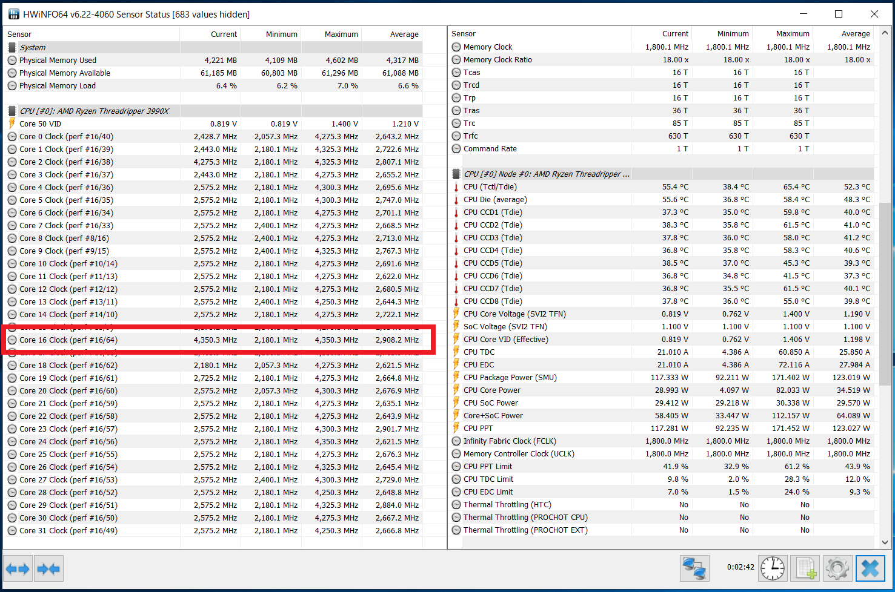Select the CPU Die (average) row
895x592 pixels.
pos(661,199)
